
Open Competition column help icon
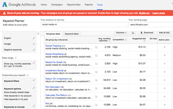click(126, 40)
